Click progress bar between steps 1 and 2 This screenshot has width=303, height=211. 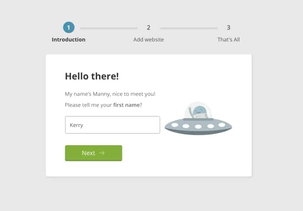pyautogui.click(x=109, y=28)
